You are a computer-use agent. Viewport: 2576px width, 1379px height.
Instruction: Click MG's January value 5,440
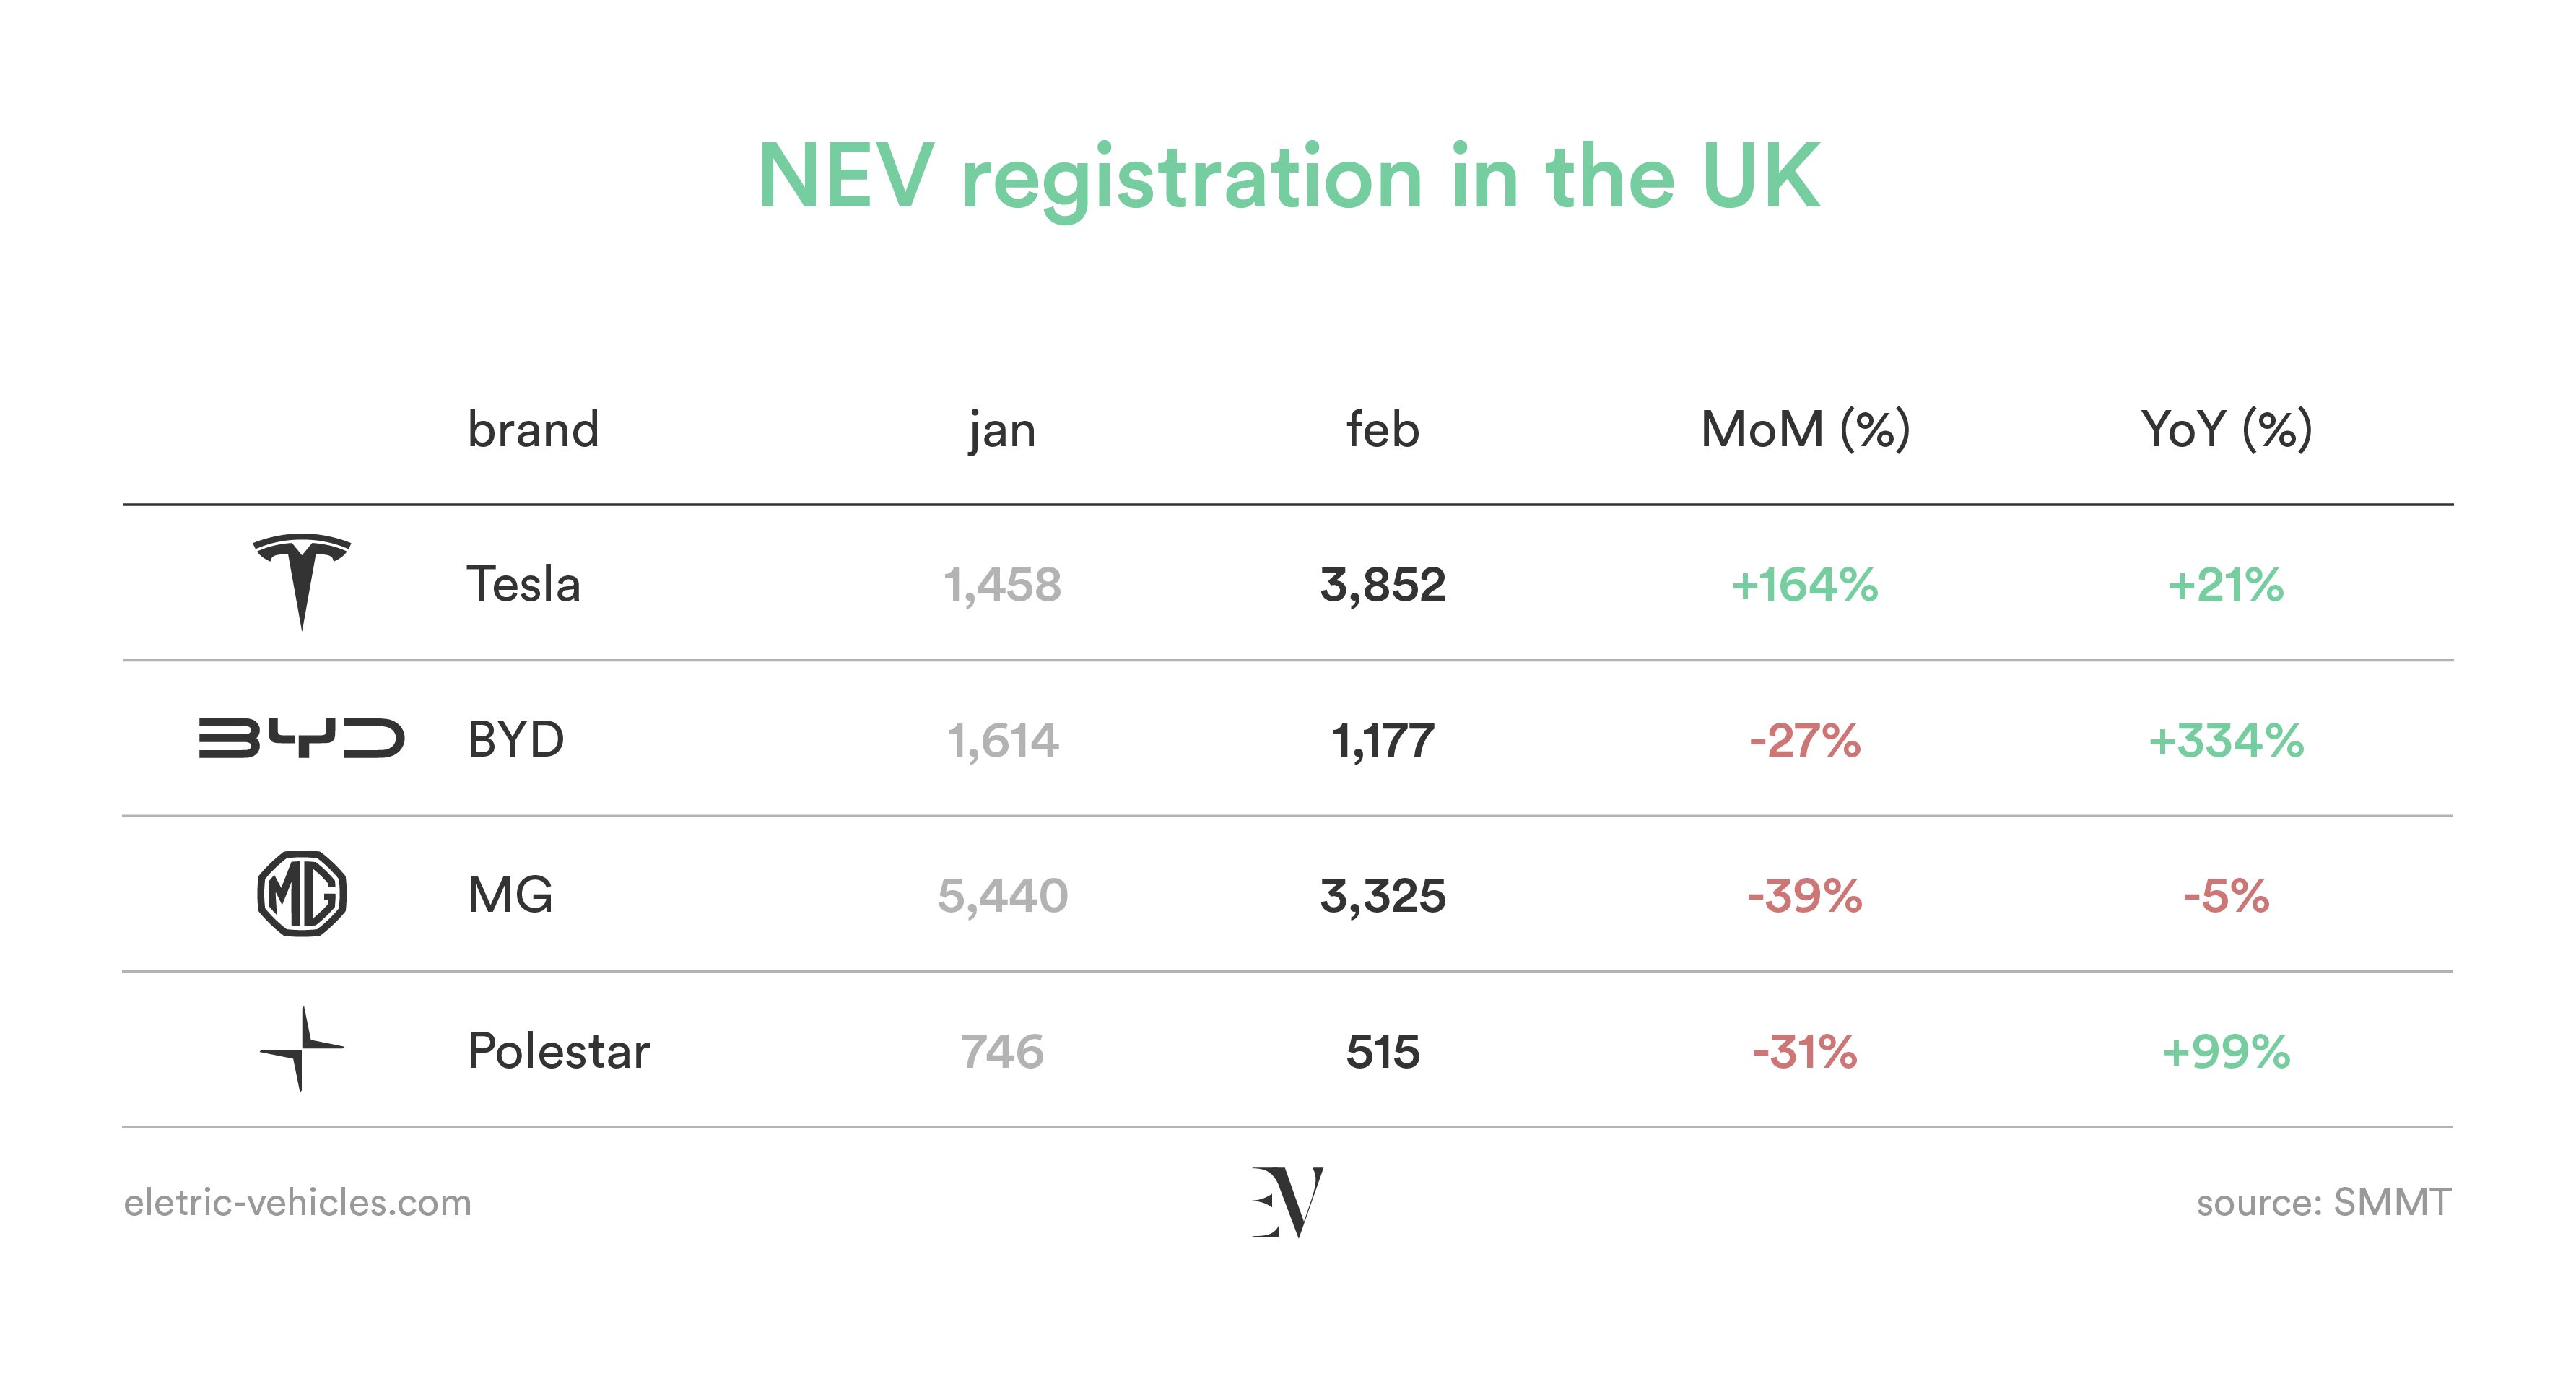point(1002,896)
